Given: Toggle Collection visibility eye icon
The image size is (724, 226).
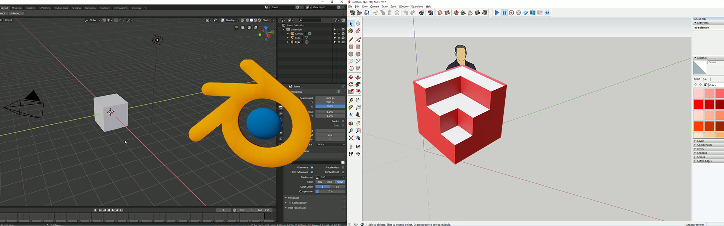Looking at the screenshot, I should (x=339, y=29).
